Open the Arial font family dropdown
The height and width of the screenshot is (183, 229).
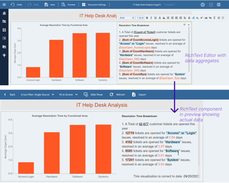coord(126,18)
